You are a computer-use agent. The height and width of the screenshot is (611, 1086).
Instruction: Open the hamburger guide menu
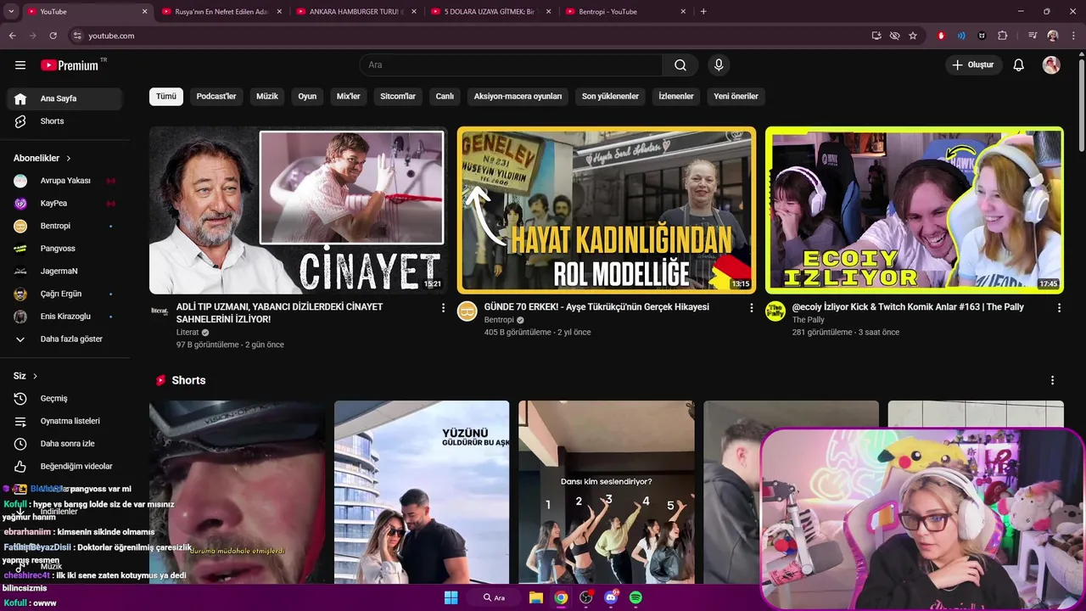[20, 65]
